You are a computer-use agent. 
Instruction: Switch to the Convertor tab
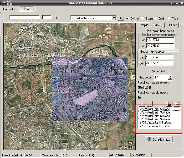click(9, 9)
